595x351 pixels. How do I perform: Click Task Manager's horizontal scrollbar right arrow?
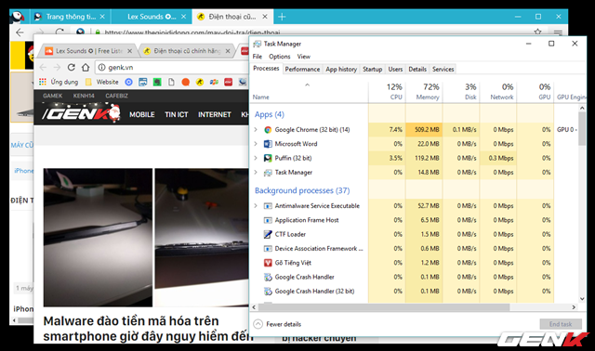coord(574,307)
